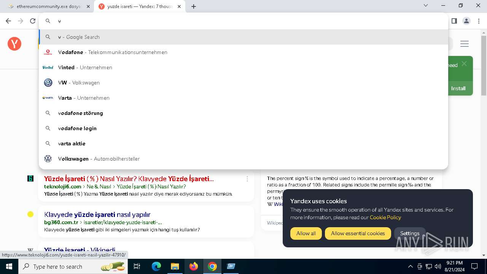The height and width of the screenshot is (274, 487).
Task: Open the volume control
Action: click(438, 266)
